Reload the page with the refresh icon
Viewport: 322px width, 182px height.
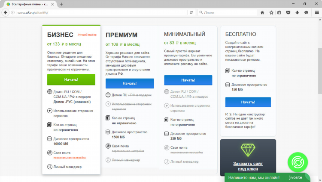[191, 13]
